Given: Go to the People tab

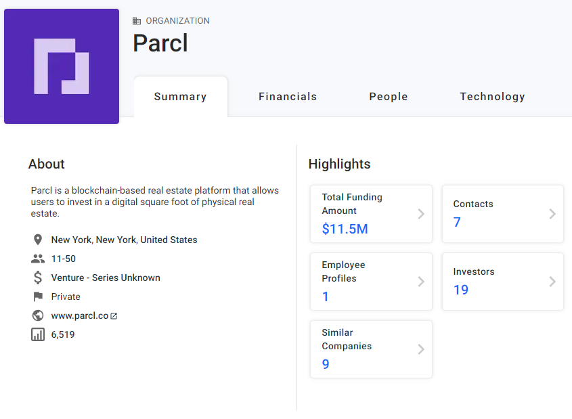Looking at the screenshot, I should pos(388,97).
